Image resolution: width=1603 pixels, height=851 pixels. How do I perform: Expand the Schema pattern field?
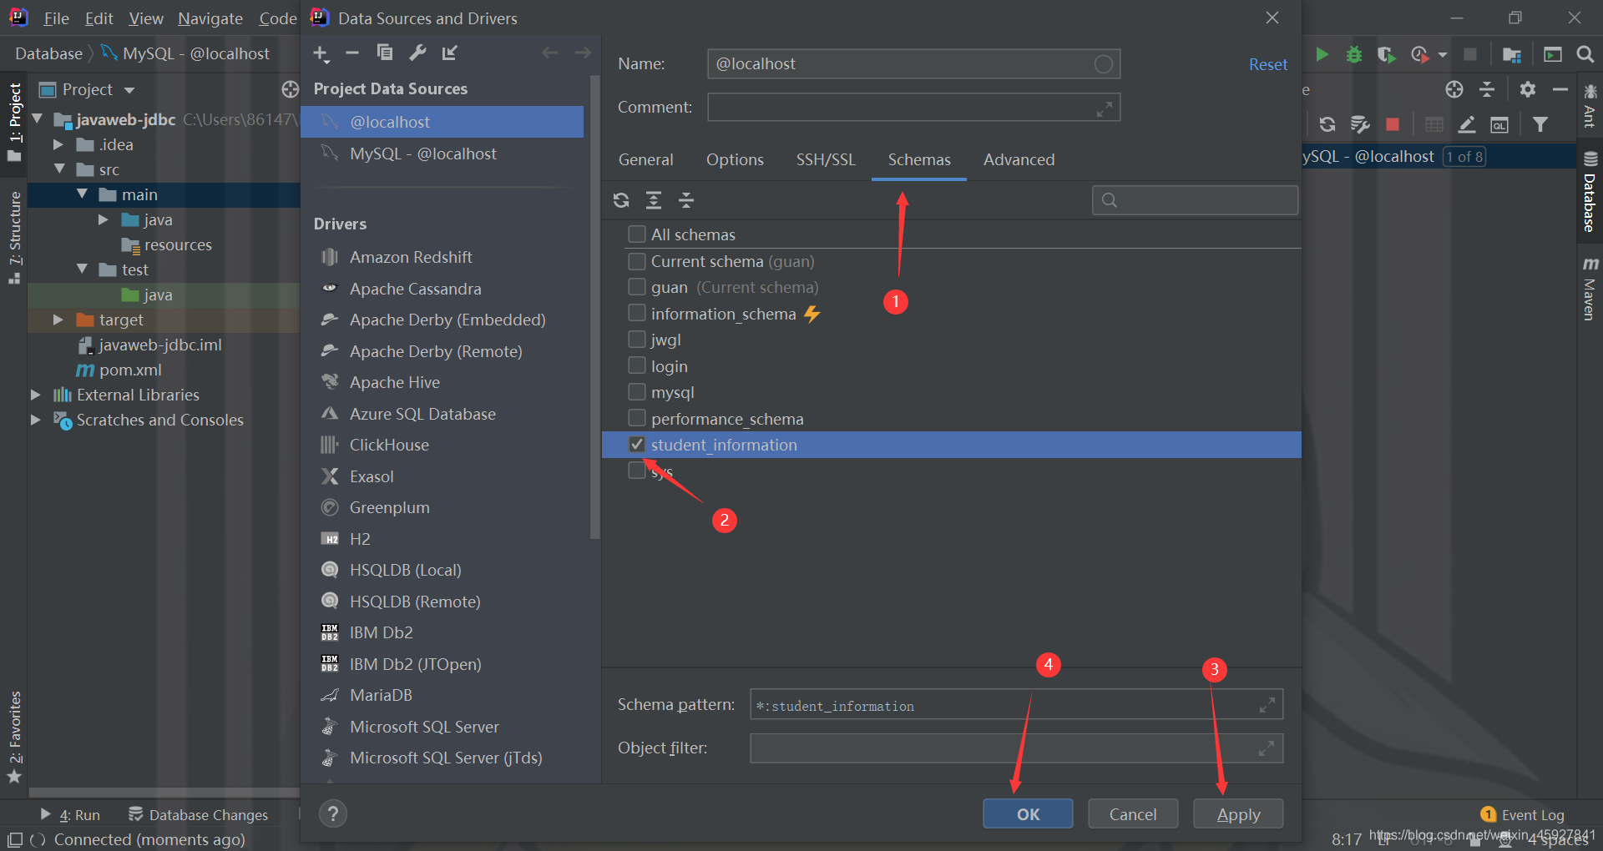click(x=1267, y=705)
